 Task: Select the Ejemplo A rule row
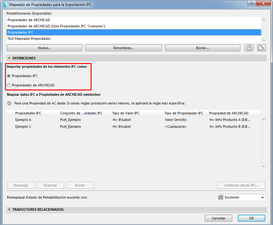[134, 120]
